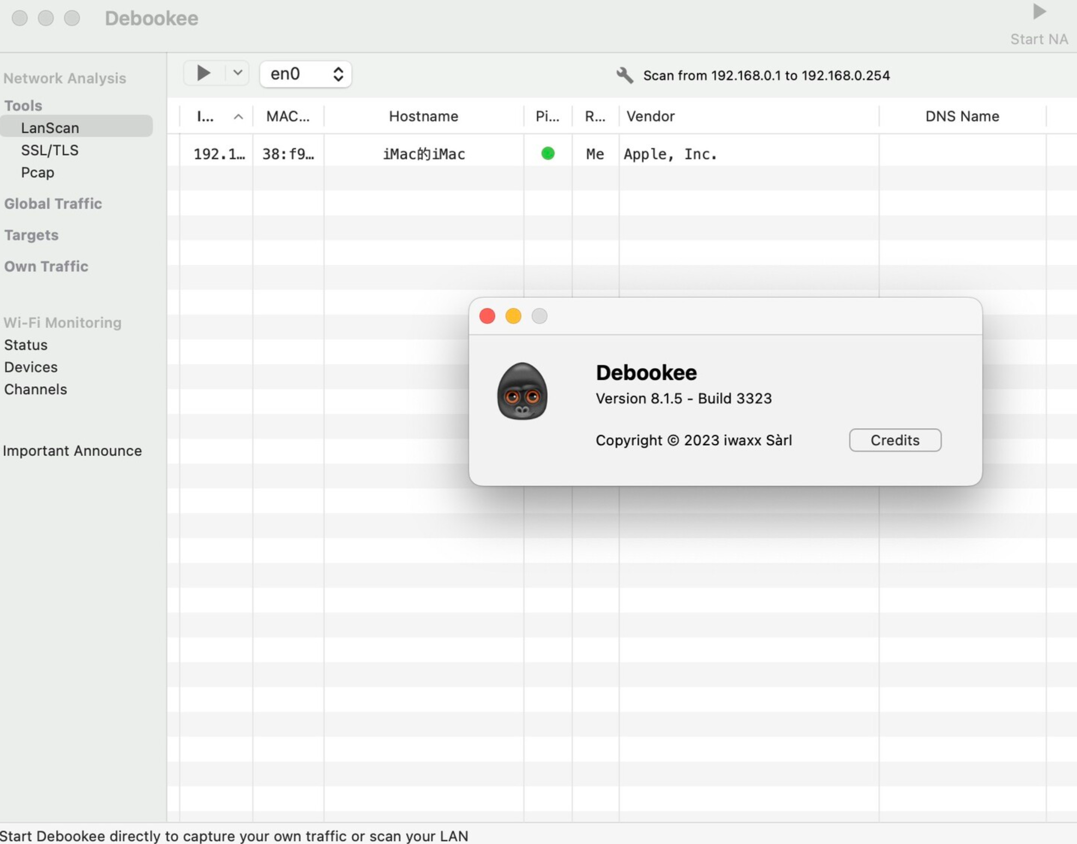Select the 192.1… IP address cell

(219, 154)
